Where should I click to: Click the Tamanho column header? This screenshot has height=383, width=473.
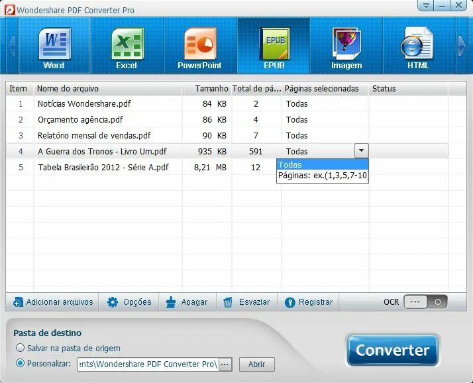207,88
